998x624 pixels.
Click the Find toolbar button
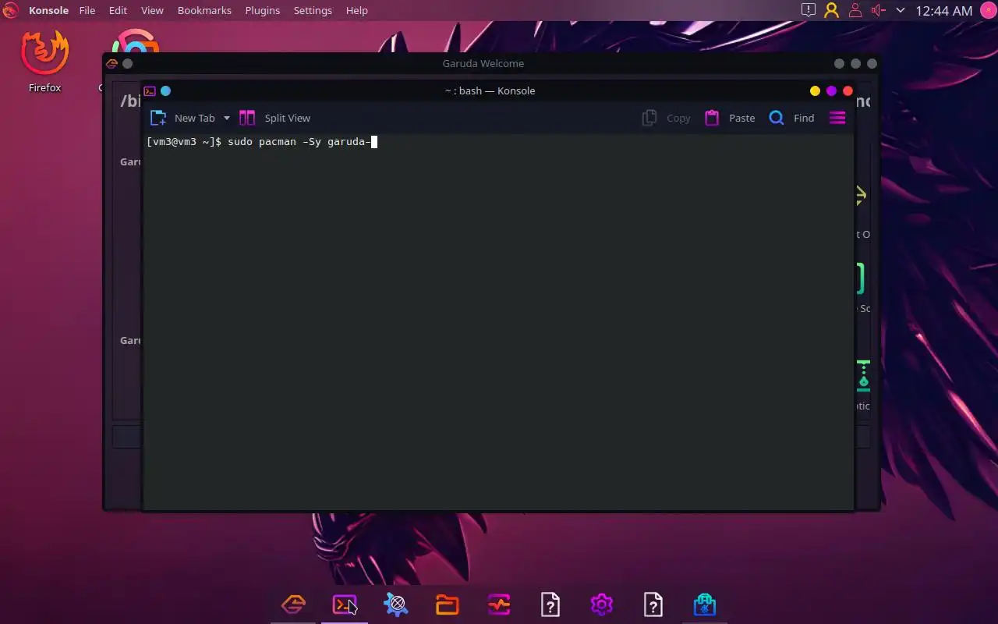(791, 118)
